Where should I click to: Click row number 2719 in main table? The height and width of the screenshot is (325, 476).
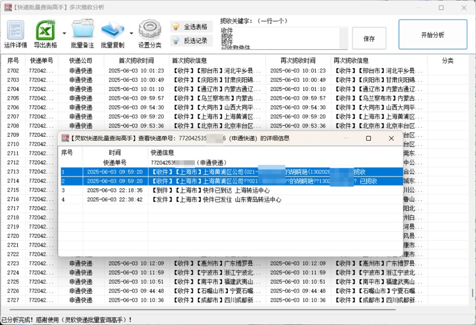[13, 227]
